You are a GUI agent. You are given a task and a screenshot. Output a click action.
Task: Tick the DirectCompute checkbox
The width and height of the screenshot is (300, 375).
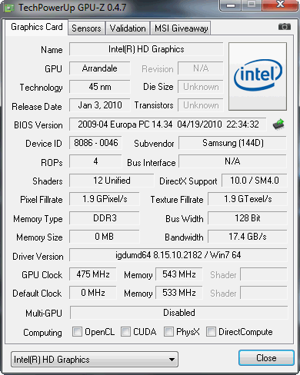(211, 331)
